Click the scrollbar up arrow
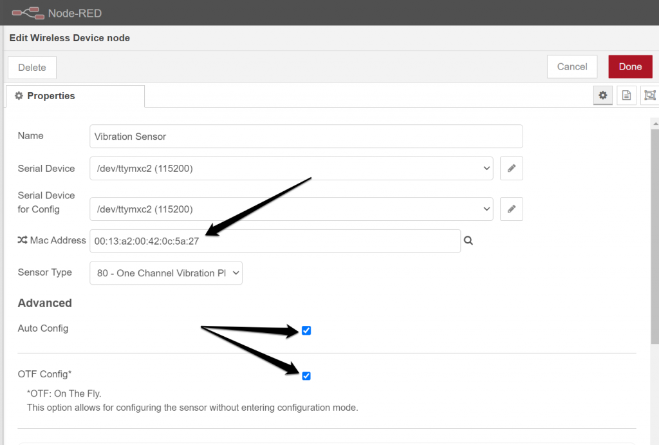The image size is (659, 445). tap(655, 124)
